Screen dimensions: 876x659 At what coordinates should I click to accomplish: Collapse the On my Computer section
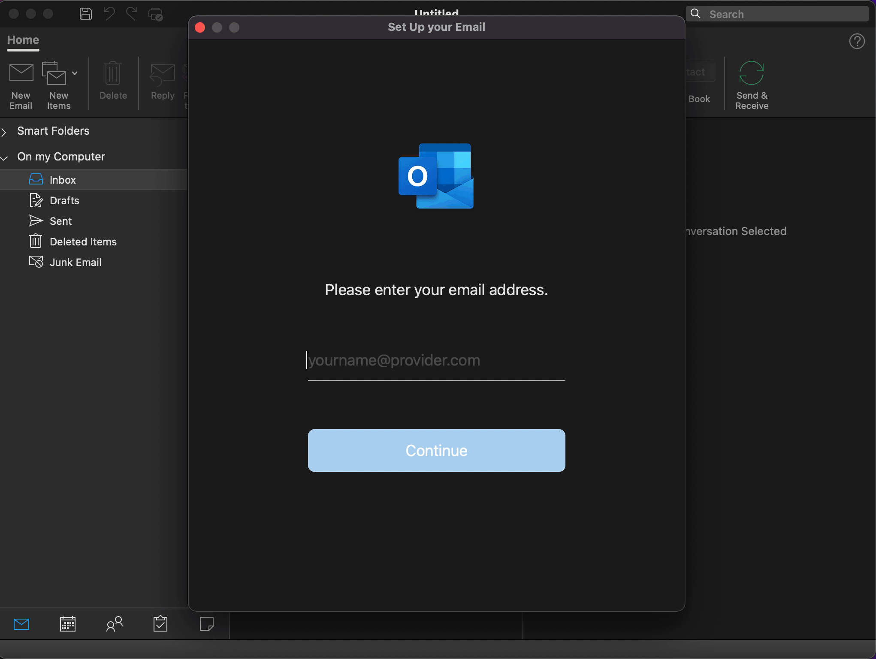pos(4,158)
